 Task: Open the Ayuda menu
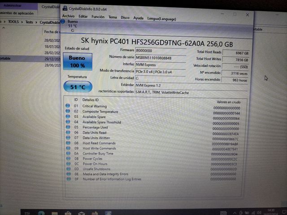coord(138,18)
